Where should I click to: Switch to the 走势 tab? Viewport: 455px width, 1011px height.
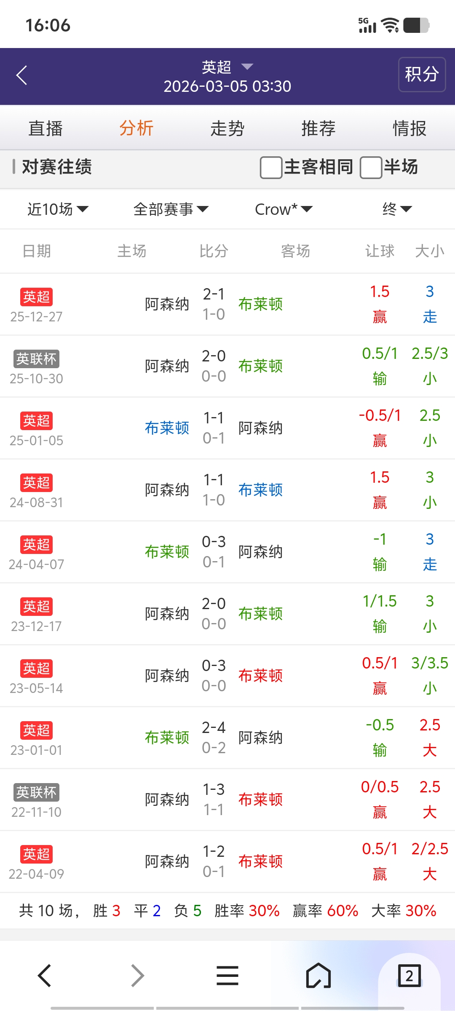(x=227, y=128)
